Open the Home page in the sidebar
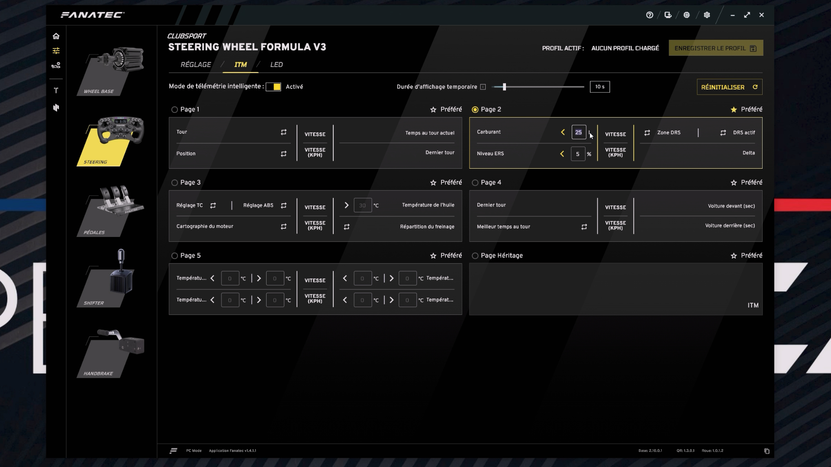The width and height of the screenshot is (831, 467). pos(56,36)
